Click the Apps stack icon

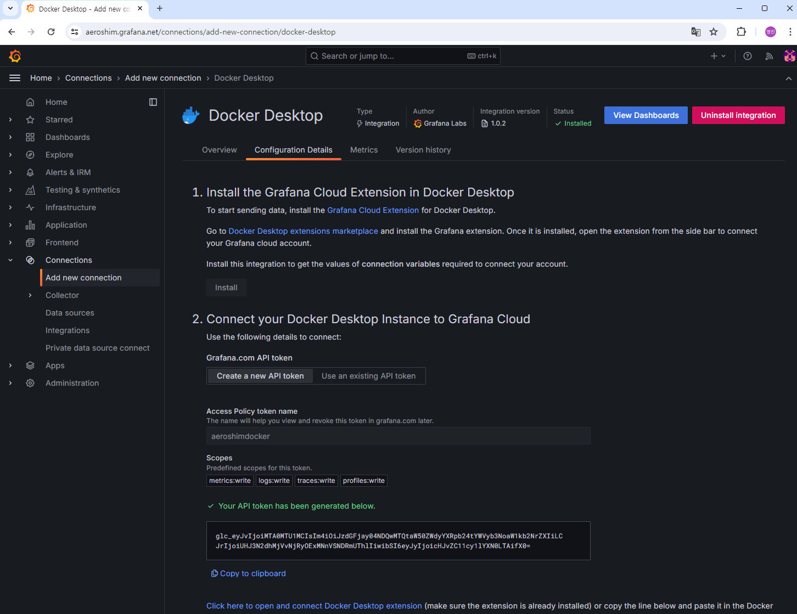(30, 365)
